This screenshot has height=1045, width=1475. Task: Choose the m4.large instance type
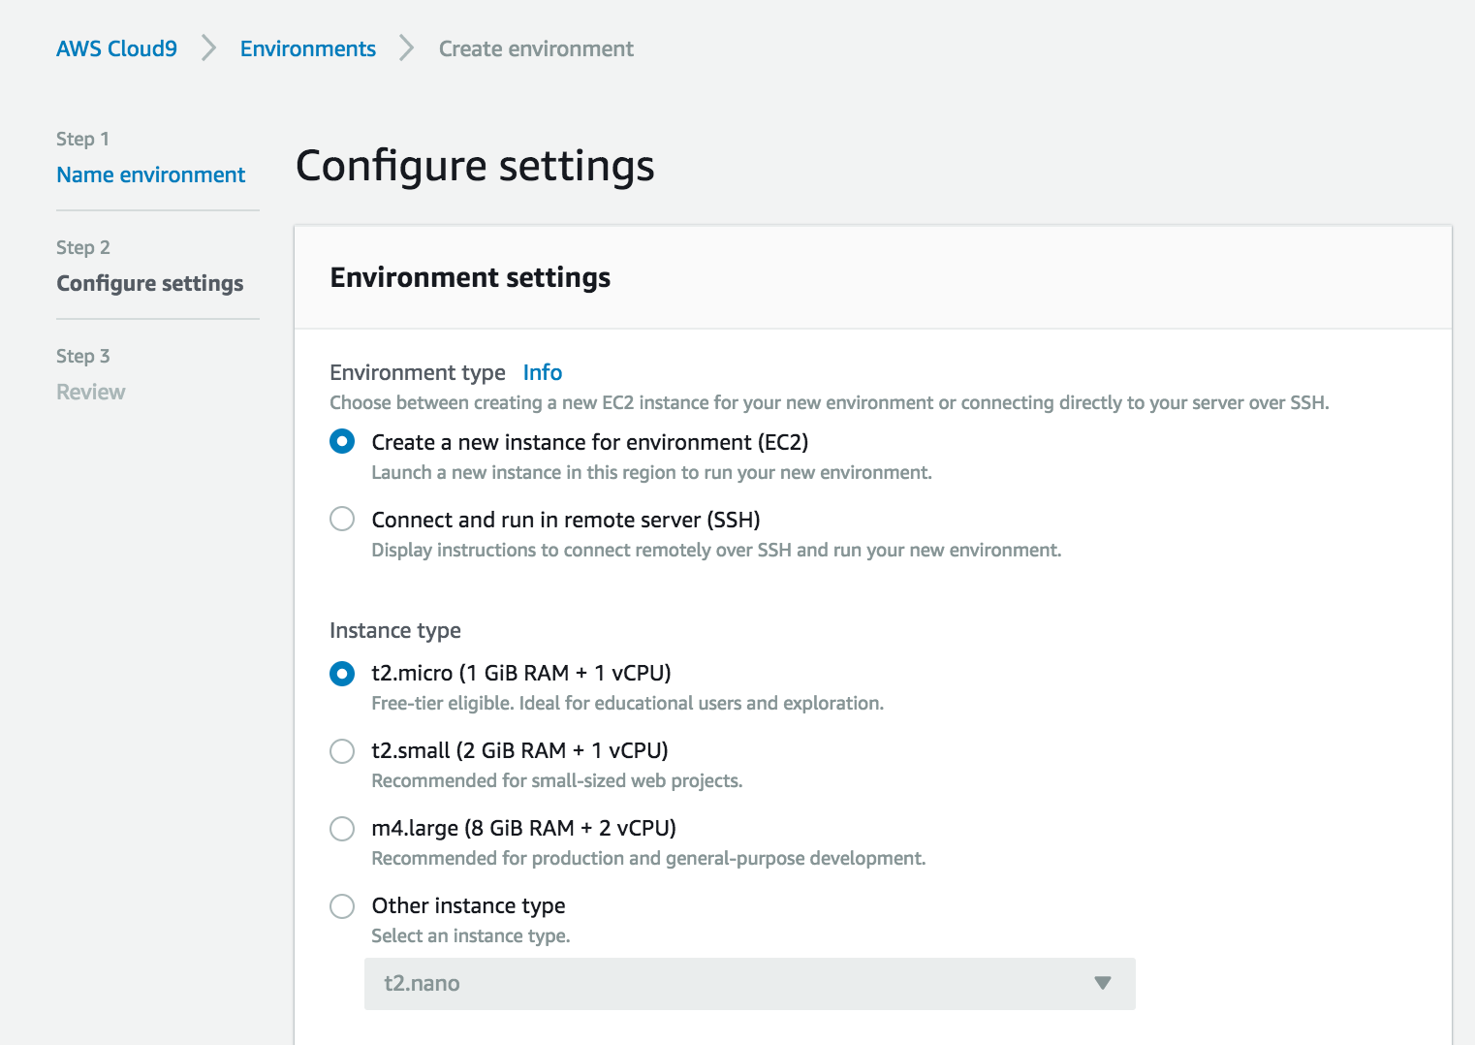click(x=342, y=828)
